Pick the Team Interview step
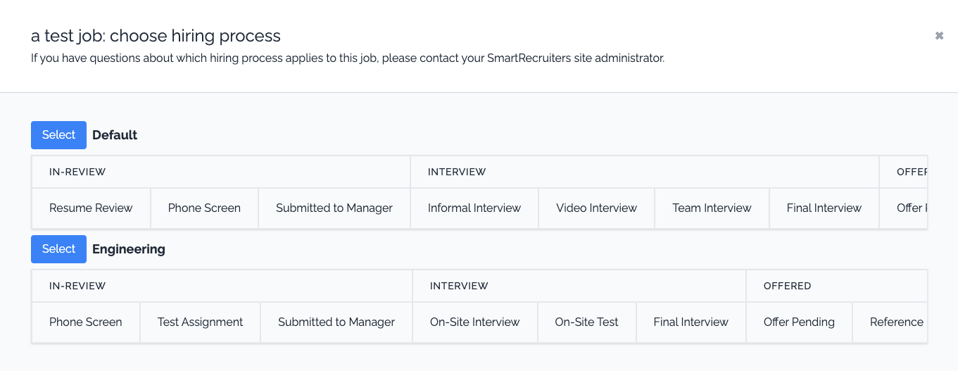The image size is (958, 371). 712,208
